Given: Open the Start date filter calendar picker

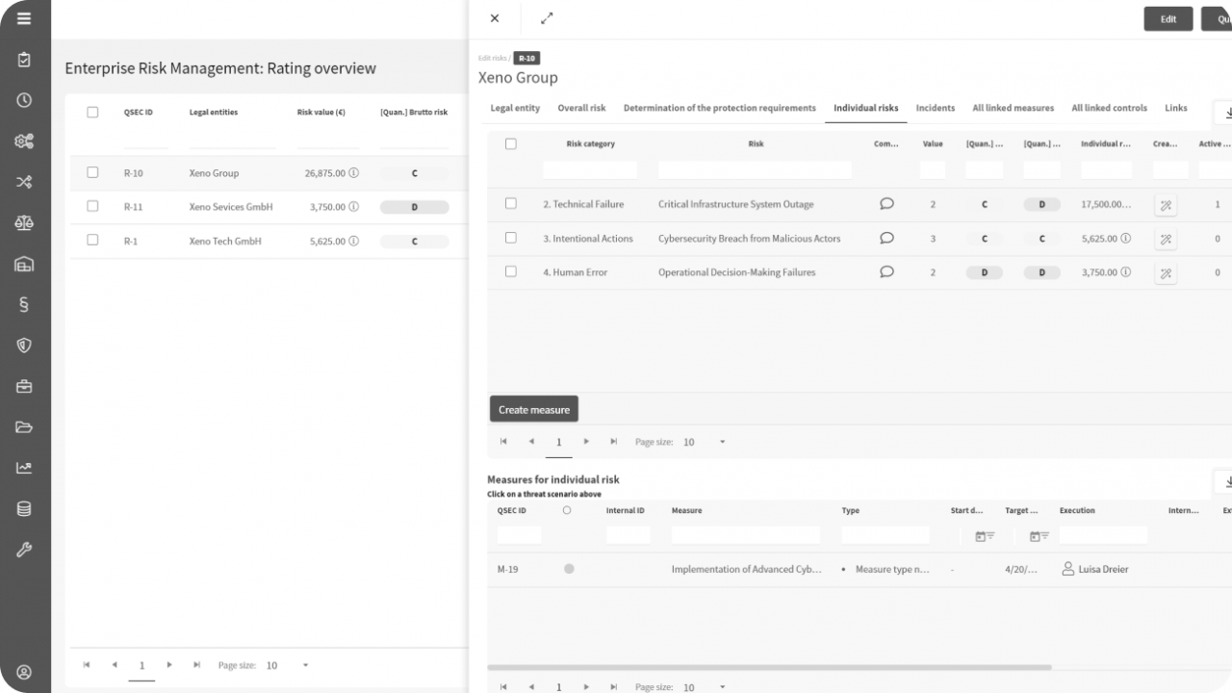Looking at the screenshot, I should (983, 535).
